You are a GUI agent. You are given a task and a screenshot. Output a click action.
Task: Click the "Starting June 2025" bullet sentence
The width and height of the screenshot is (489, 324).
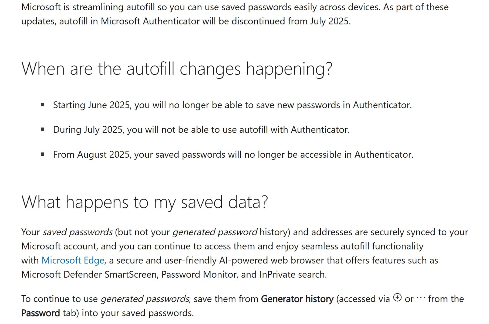pos(232,105)
